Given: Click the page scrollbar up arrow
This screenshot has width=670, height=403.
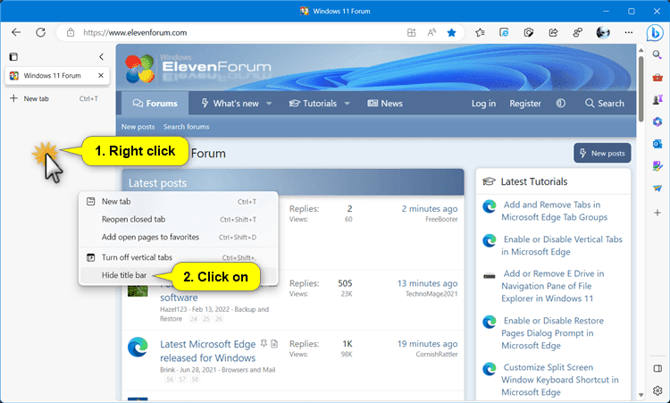Looking at the screenshot, I should pos(641,50).
